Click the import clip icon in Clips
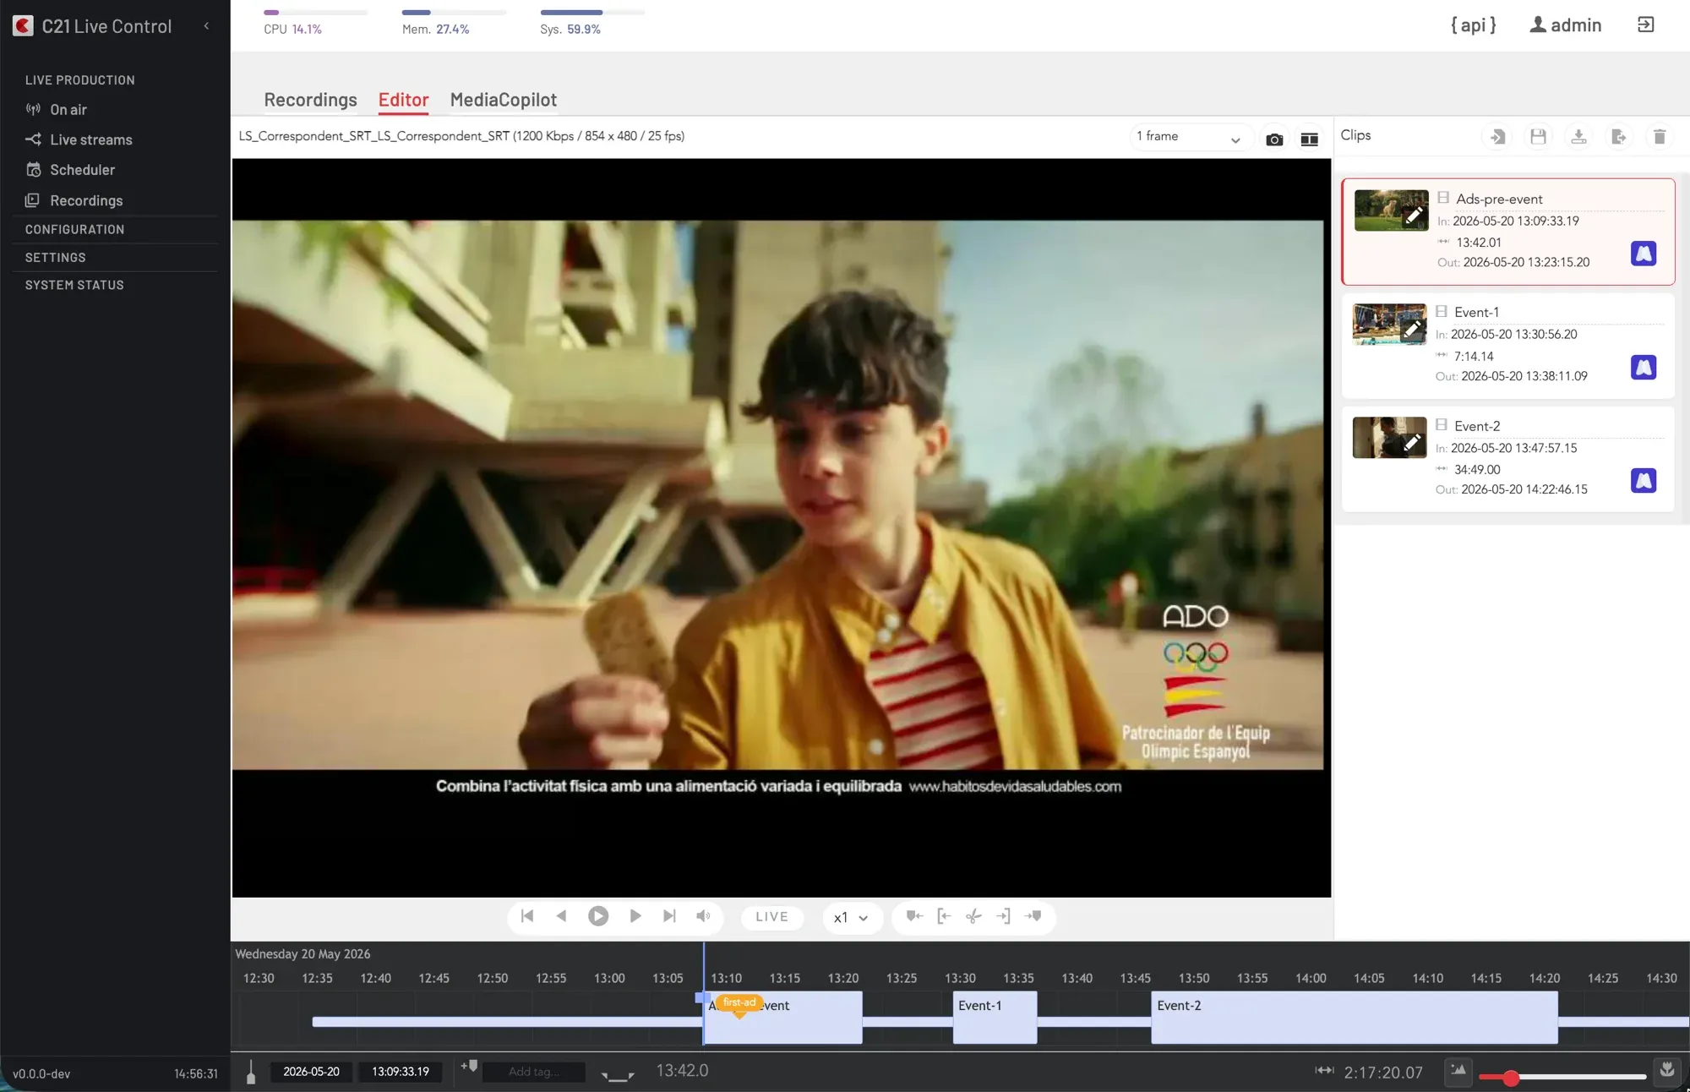 click(x=1497, y=137)
